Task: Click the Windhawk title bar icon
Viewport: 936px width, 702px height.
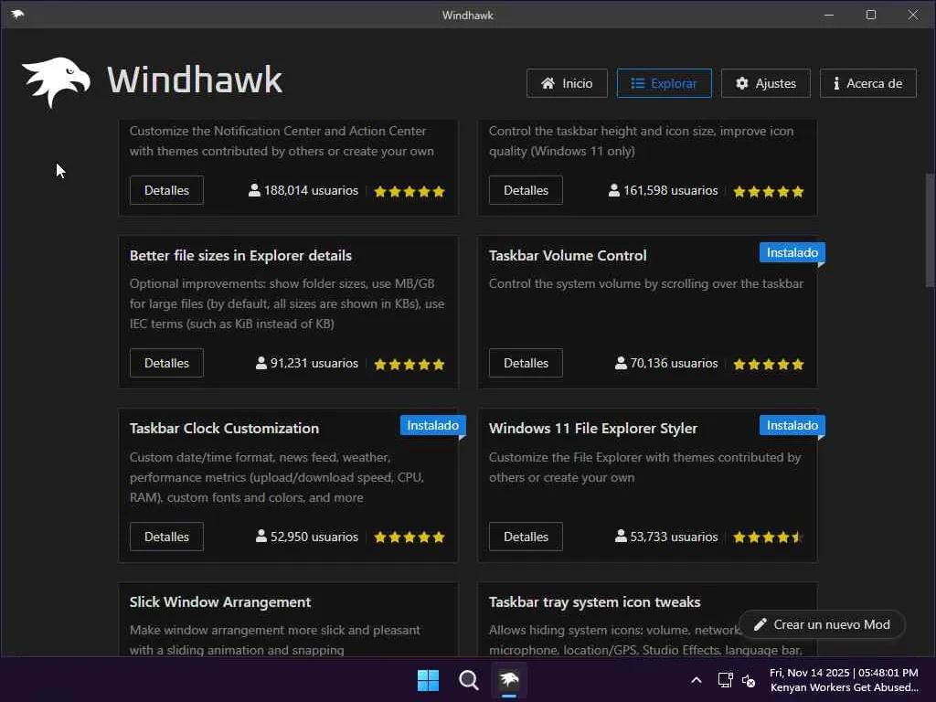Action: click(17, 15)
